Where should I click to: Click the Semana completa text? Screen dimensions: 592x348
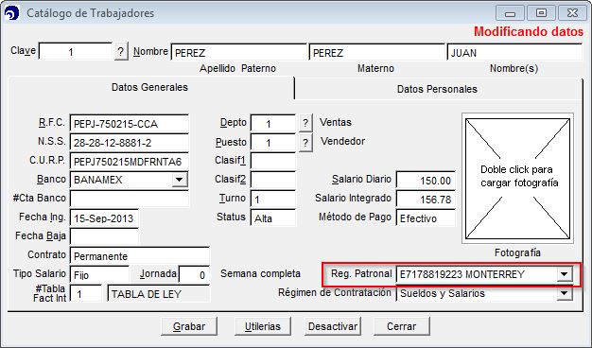click(x=260, y=273)
